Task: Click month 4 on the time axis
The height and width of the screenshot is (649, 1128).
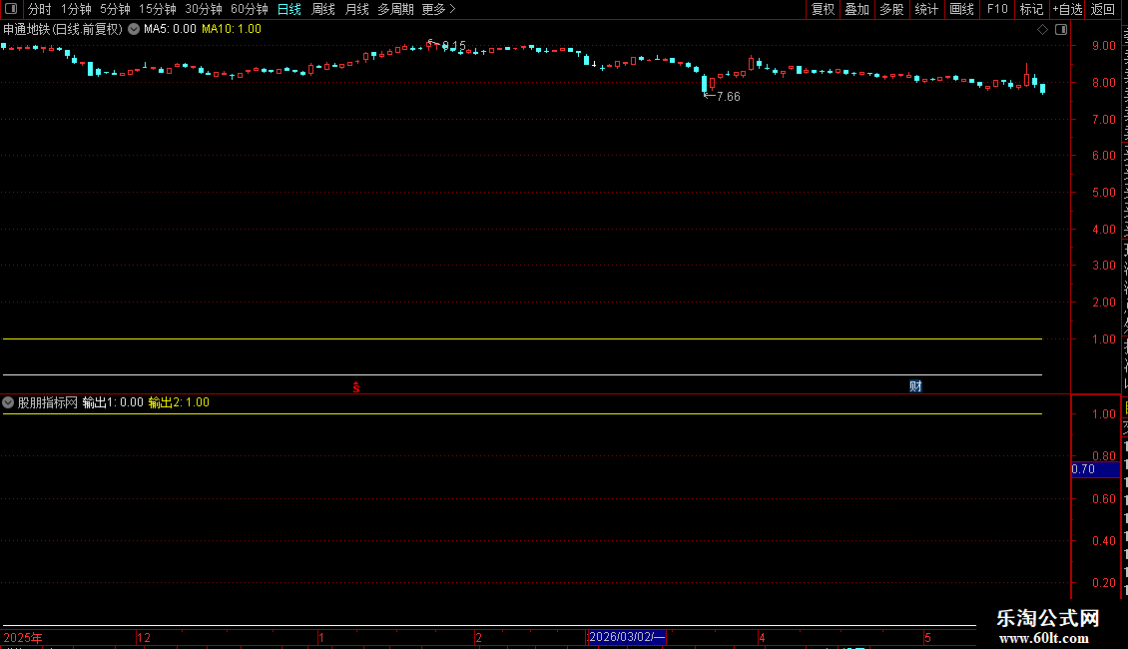Action: pyautogui.click(x=762, y=637)
